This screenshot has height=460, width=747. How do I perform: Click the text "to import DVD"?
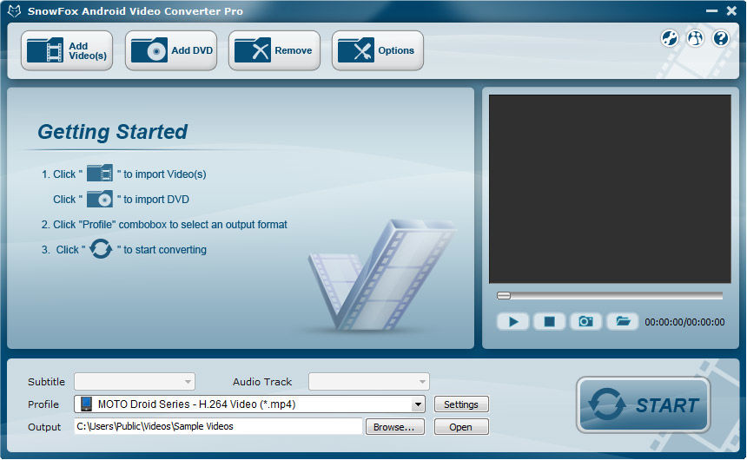pyautogui.click(x=156, y=200)
